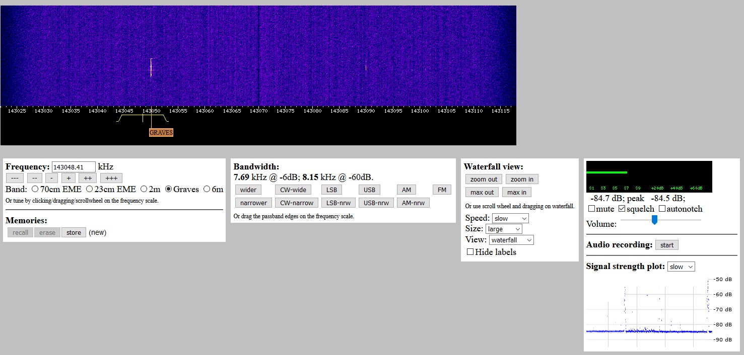Click the yellow passband filter shape

tap(143, 118)
